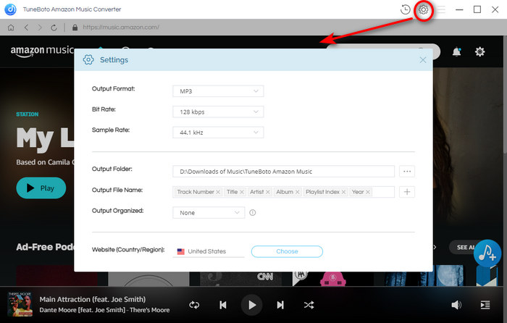Open the Output Organized None dropdown
Screen dimensions: 507x323
209,213
